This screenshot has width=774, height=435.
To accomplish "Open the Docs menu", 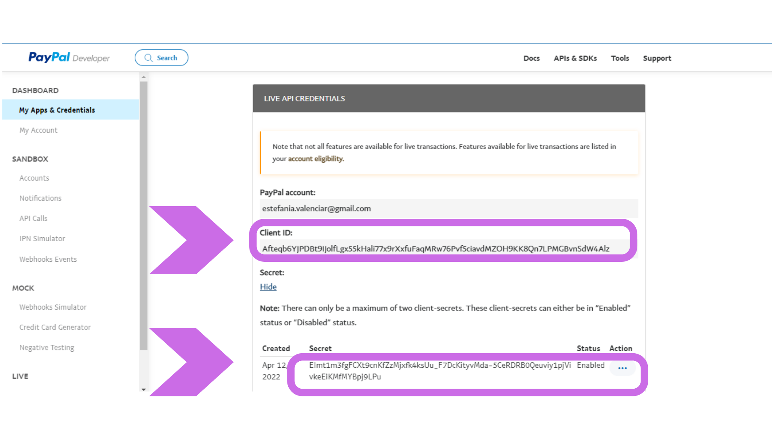I will coord(531,58).
